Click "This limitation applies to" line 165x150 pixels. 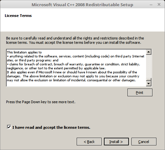click(x=24, y=52)
